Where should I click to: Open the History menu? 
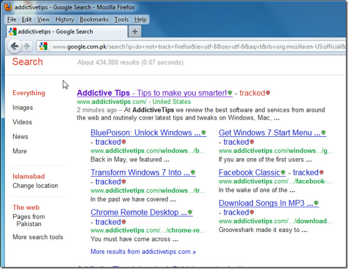click(x=64, y=19)
